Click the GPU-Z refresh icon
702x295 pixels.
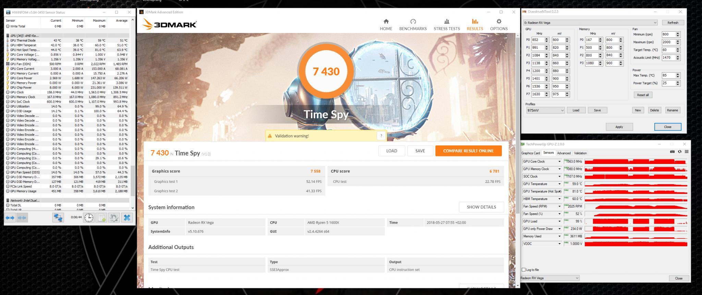(x=680, y=152)
